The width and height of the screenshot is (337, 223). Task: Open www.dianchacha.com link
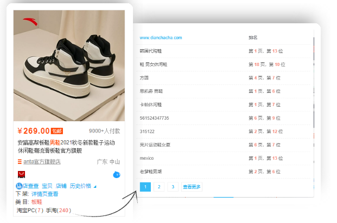[x=161, y=38]
